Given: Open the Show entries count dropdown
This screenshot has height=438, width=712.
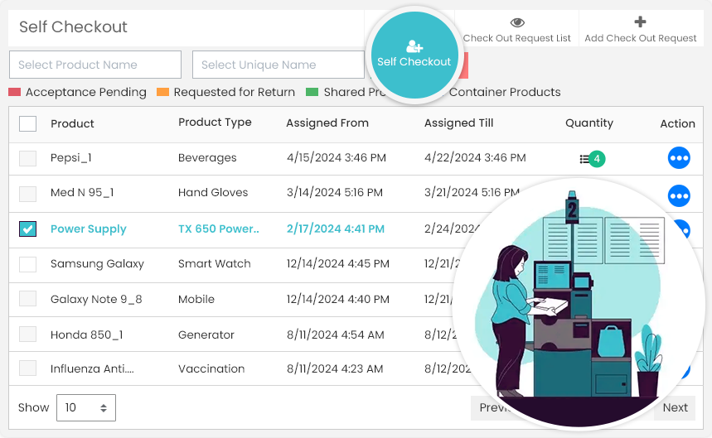Looking at the screenshot, I should click(86, 407).
